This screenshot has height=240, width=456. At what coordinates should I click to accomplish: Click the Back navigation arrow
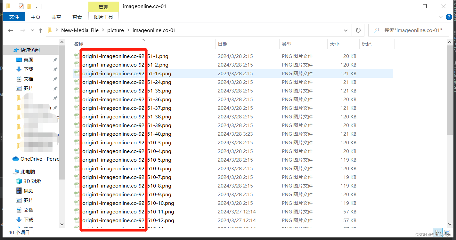coord(11,30)
